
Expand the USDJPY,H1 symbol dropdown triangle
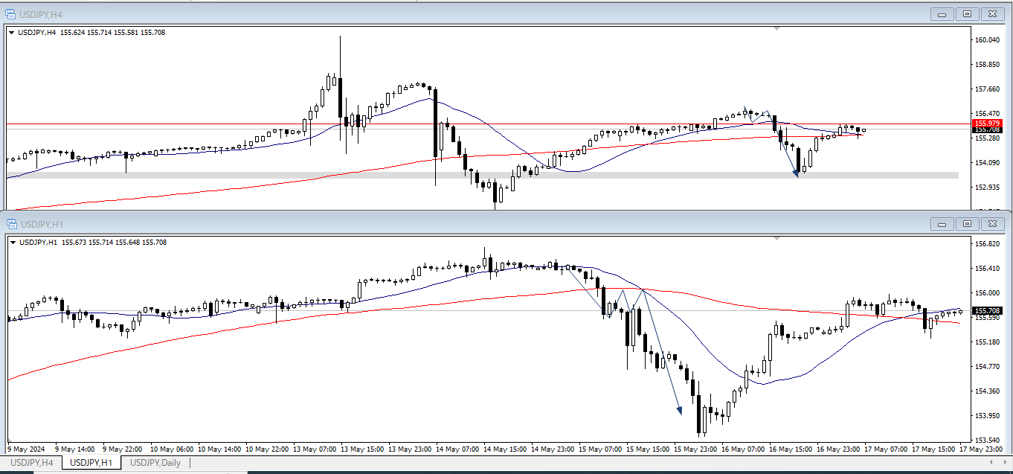(12, 243)
